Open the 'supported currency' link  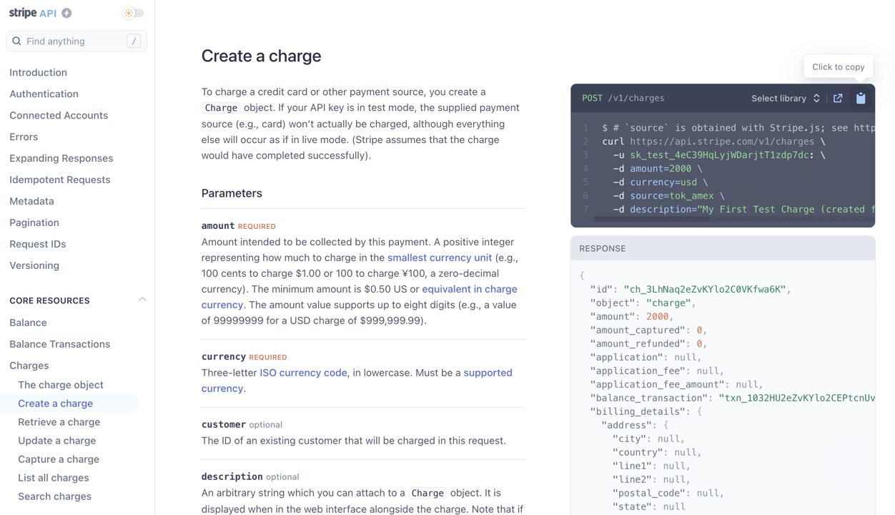488,373
